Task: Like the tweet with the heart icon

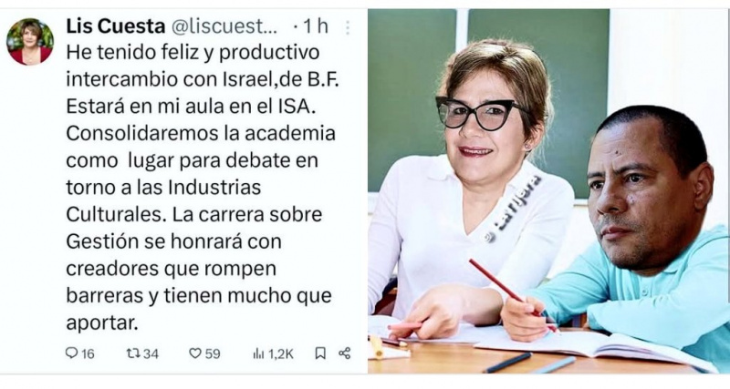Action: click(x=194, y=353)
